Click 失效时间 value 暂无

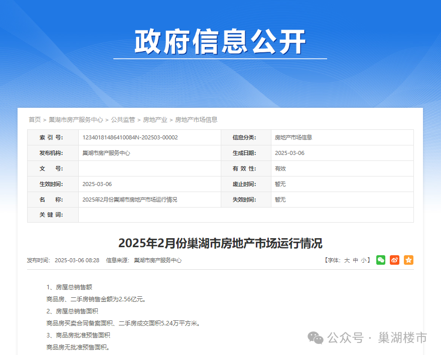pos(280,200)
